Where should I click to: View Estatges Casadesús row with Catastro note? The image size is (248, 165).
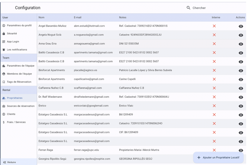[241, 124]
